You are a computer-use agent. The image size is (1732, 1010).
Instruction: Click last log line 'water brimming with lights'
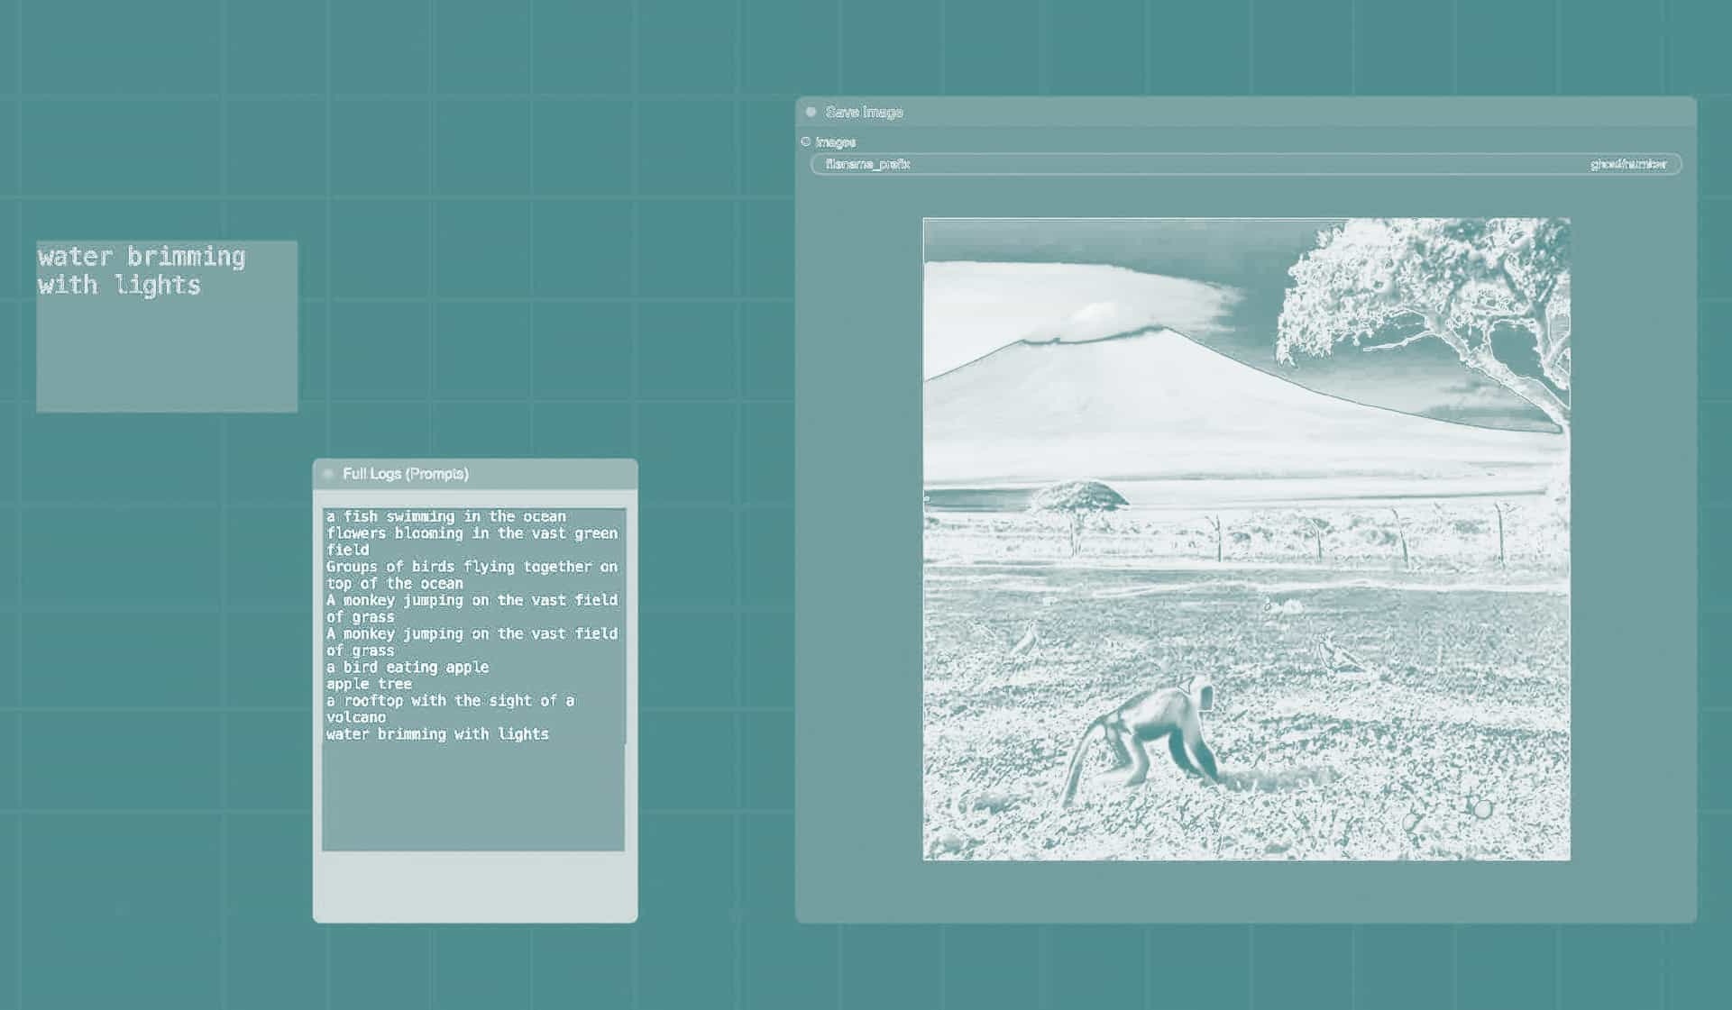tap(437, 734)
